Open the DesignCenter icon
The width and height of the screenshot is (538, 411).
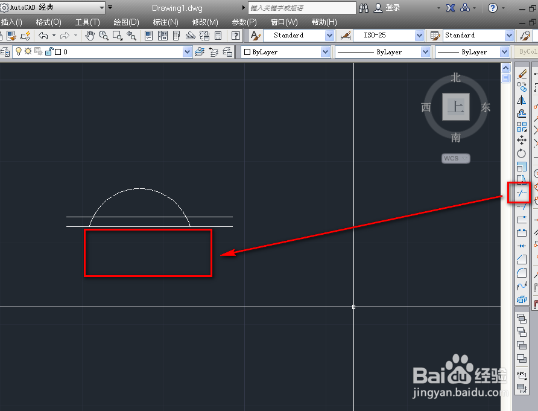pos(163,36)
